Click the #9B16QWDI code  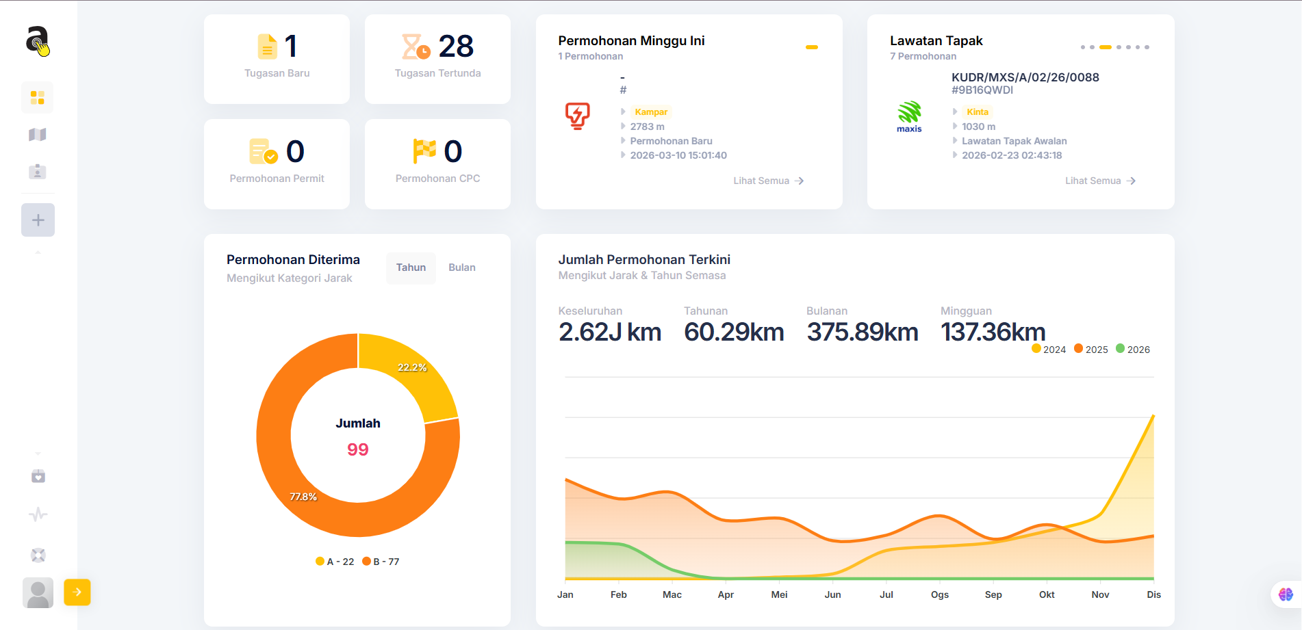982,90
